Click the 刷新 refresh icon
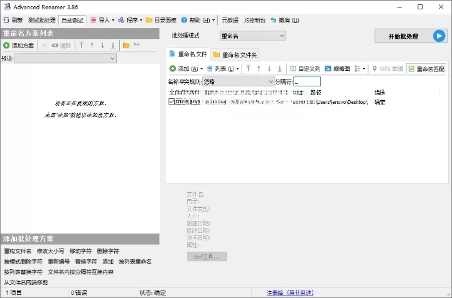Image resolution: width=452 pixels, height=298 pixels. 6,20
